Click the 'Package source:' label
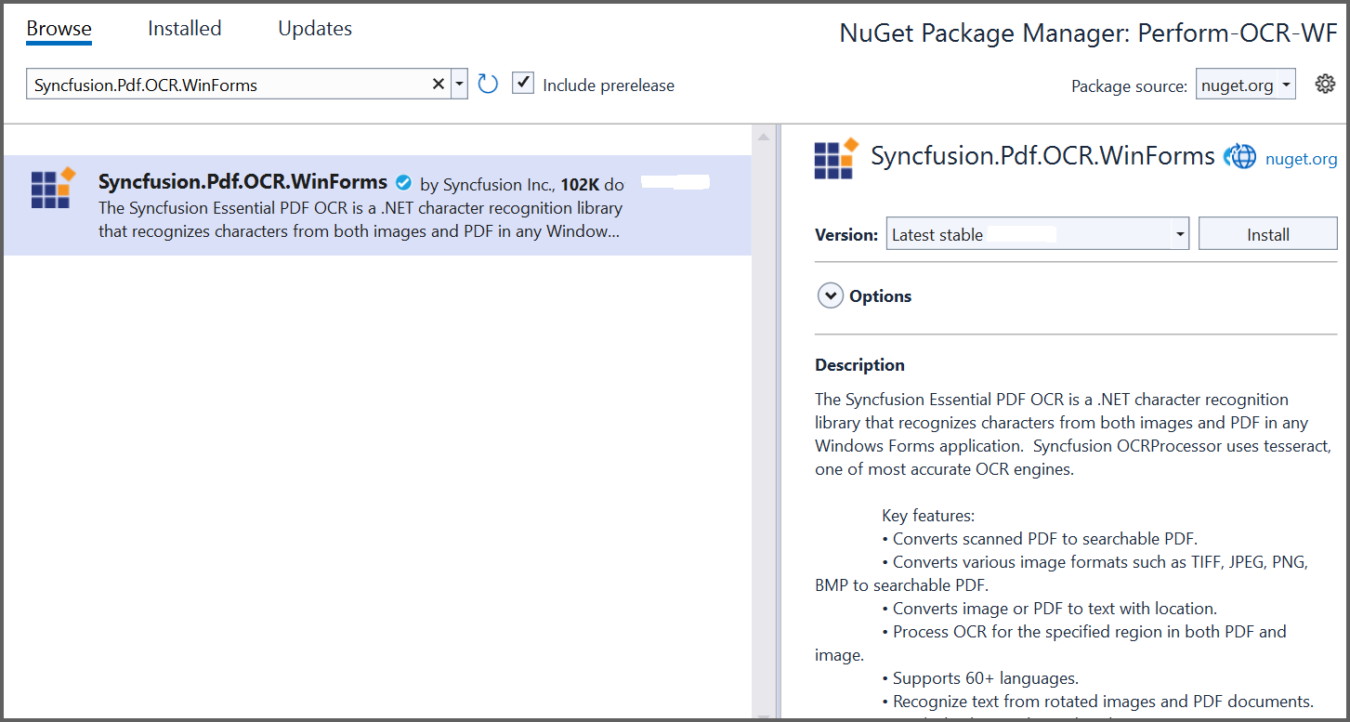 [x=1129, y=85]
